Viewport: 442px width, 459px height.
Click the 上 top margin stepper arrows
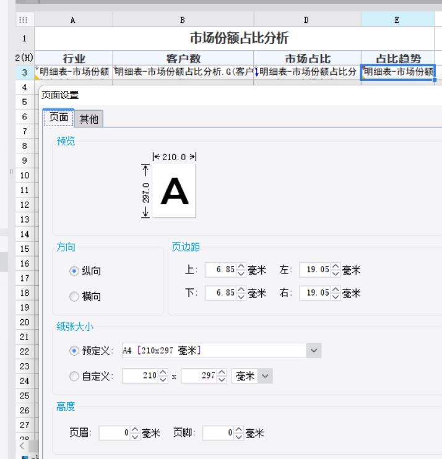click(241, 270)
